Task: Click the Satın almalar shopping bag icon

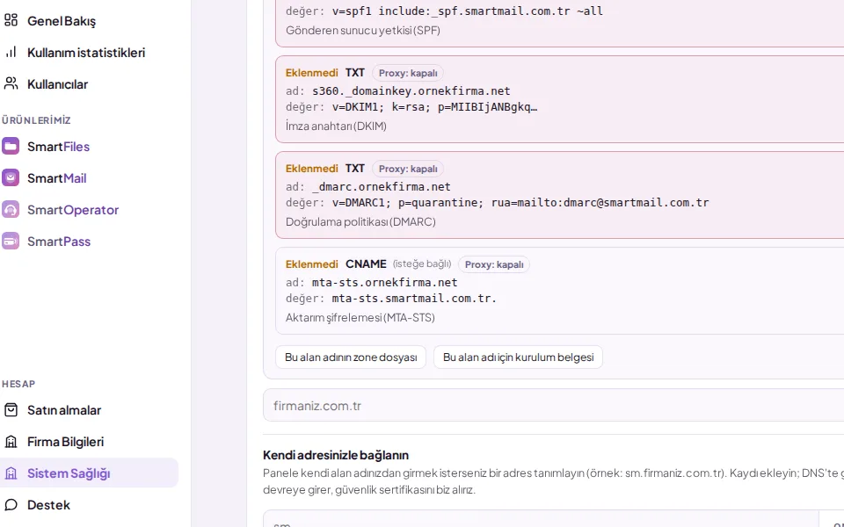Action: [x=11, y=410]
